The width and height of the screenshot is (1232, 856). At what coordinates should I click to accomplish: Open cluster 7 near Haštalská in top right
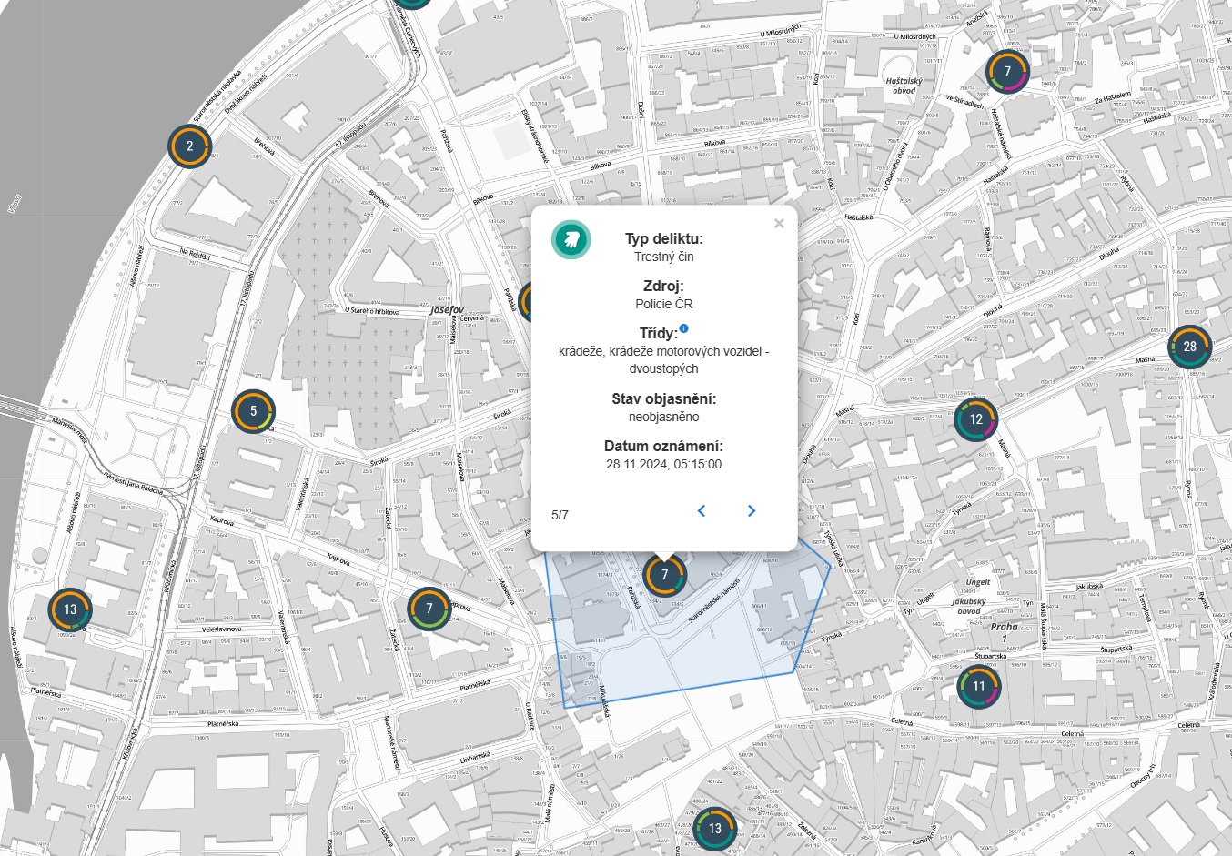(1007, 72)
